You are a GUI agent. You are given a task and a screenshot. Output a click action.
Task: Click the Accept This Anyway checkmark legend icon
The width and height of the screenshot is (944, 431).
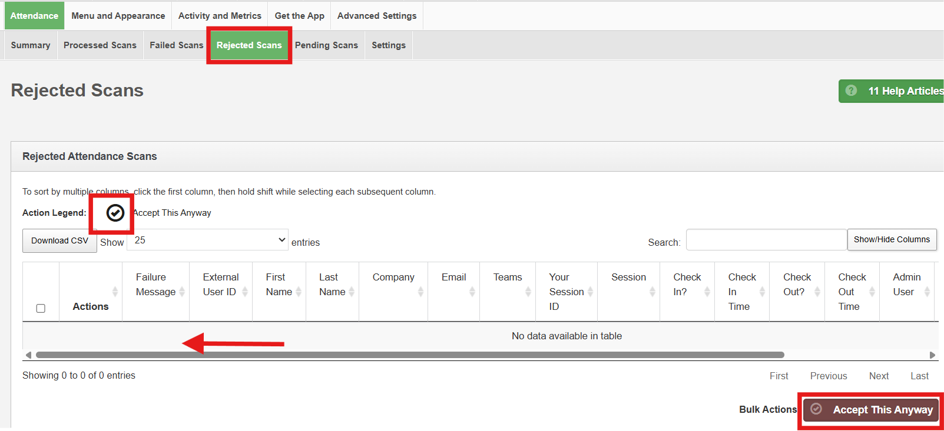pos(115,213)
